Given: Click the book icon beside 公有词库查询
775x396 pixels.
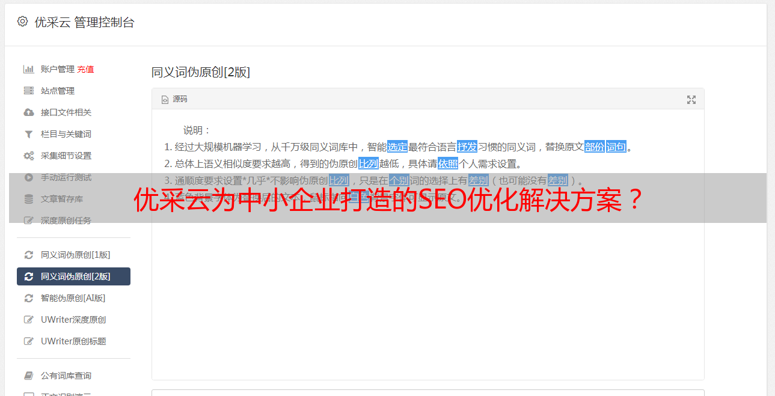Looking at the screenshot, I should tap(28, 376).
